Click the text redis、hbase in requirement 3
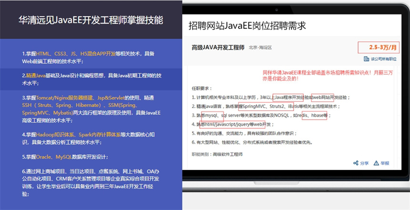Screen dimensions: 410x210 pyautogui.click(x=312, y=115)
